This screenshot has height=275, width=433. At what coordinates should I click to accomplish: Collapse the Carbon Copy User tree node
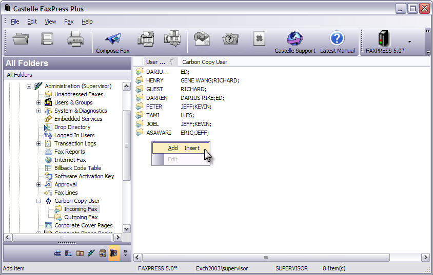click(x=38, y=201)
